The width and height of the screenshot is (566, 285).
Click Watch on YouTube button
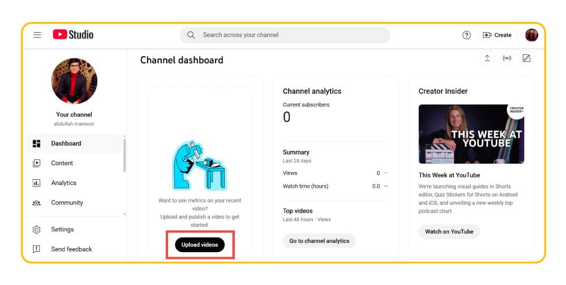pos(449,232)
